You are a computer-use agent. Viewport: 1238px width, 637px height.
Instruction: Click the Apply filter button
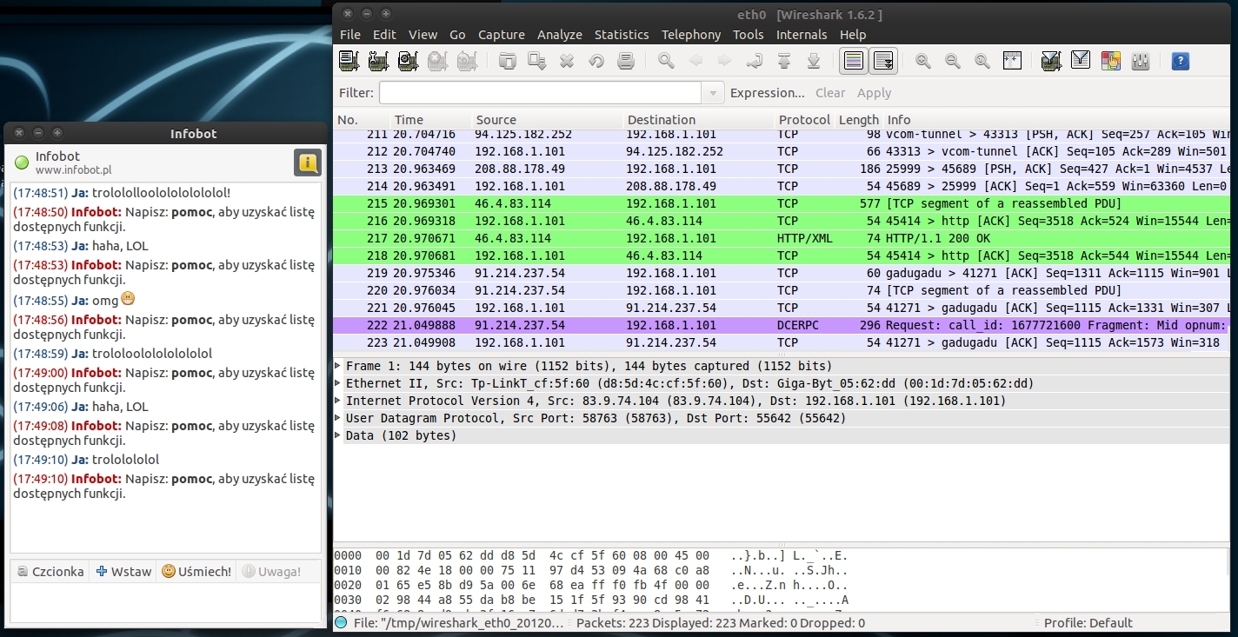(874, 93)
